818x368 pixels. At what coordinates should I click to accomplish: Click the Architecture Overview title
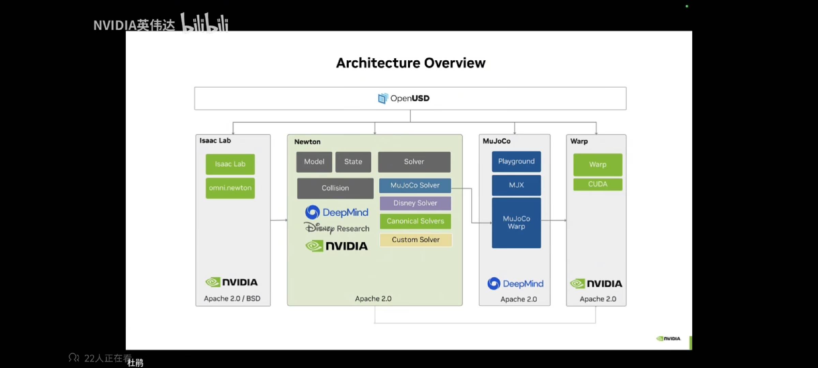pos(410,63)
